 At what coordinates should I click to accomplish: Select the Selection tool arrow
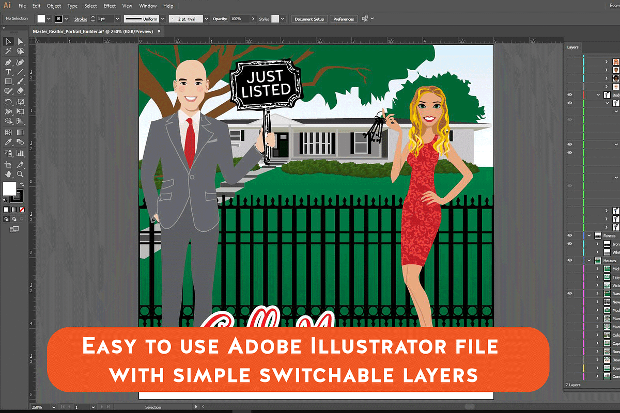[9, 42]
